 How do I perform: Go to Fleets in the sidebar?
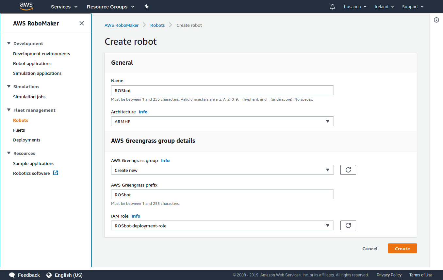(x=19, y=130)
